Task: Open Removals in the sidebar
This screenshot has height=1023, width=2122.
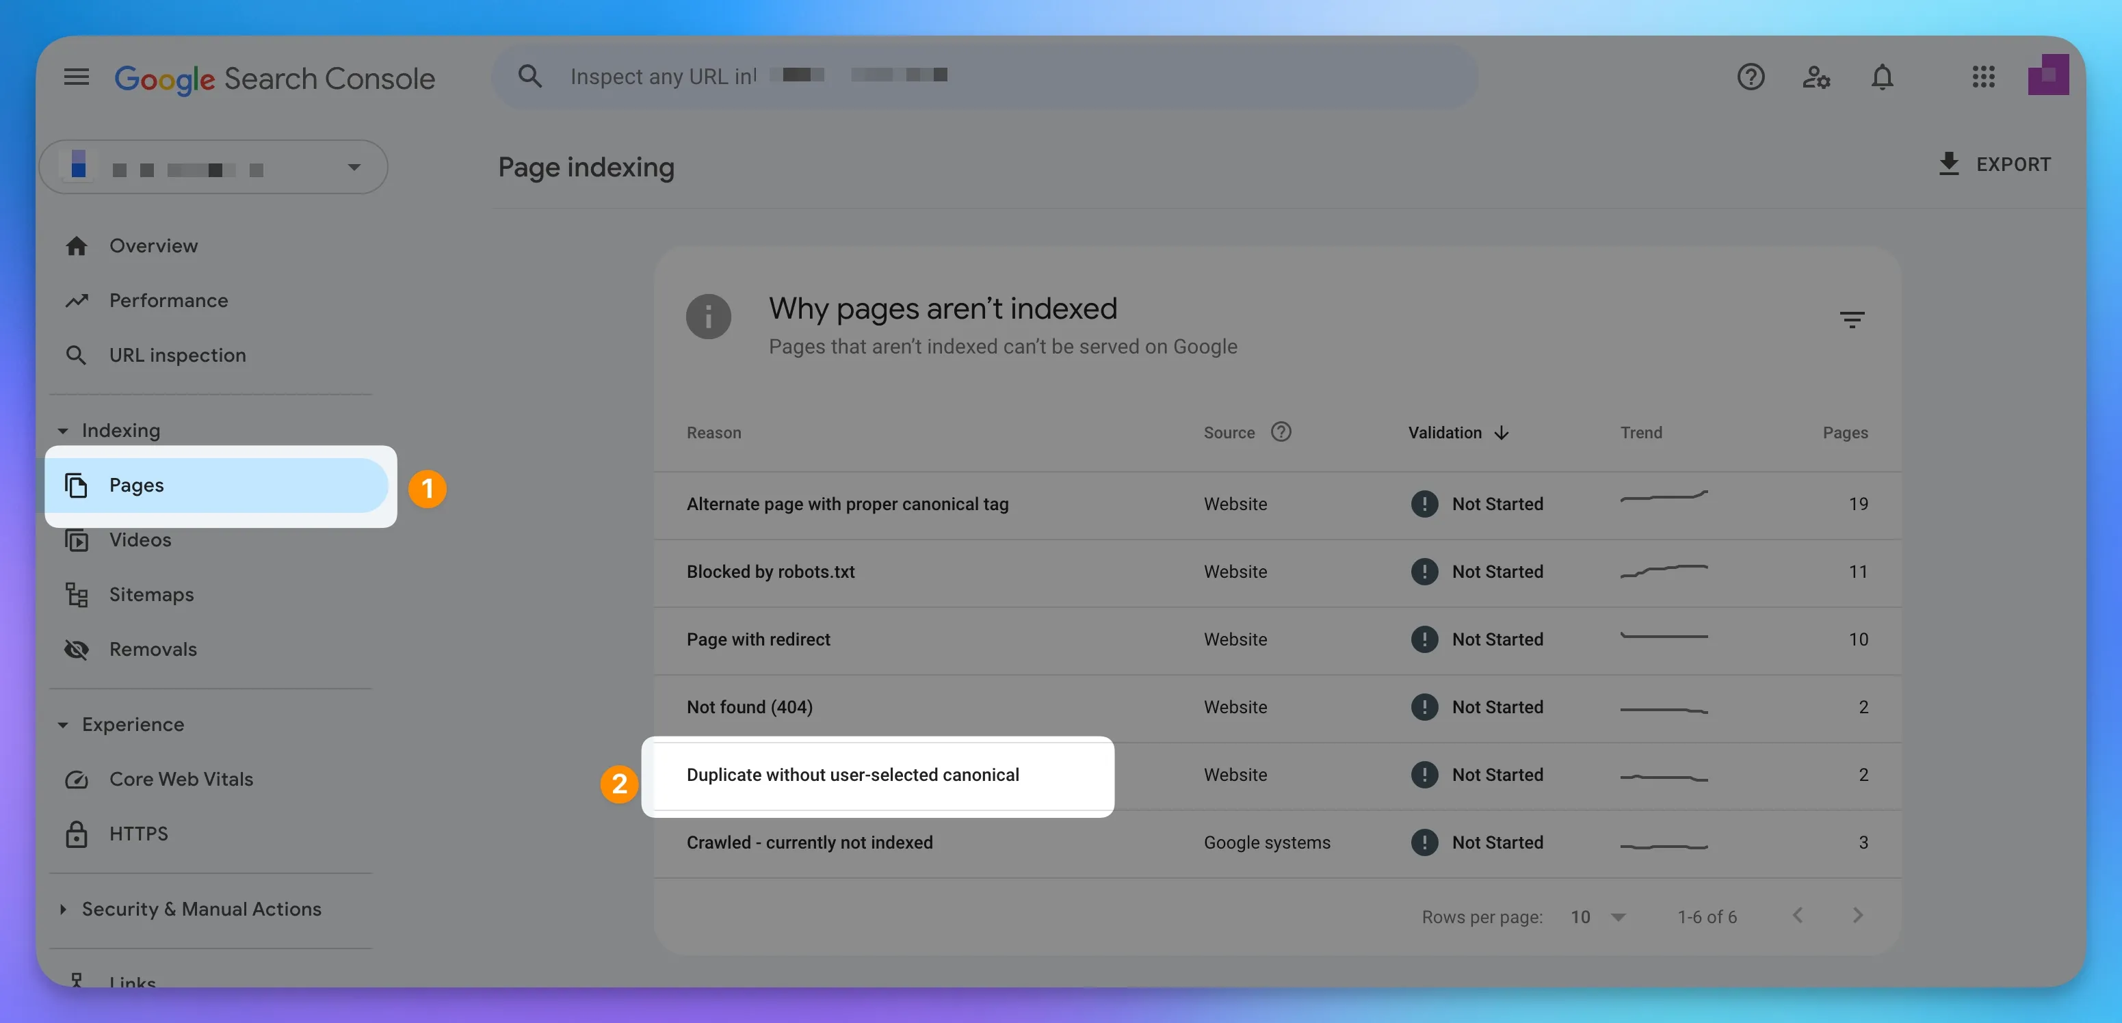Action: pyautogui.click(x=153, y=649)
